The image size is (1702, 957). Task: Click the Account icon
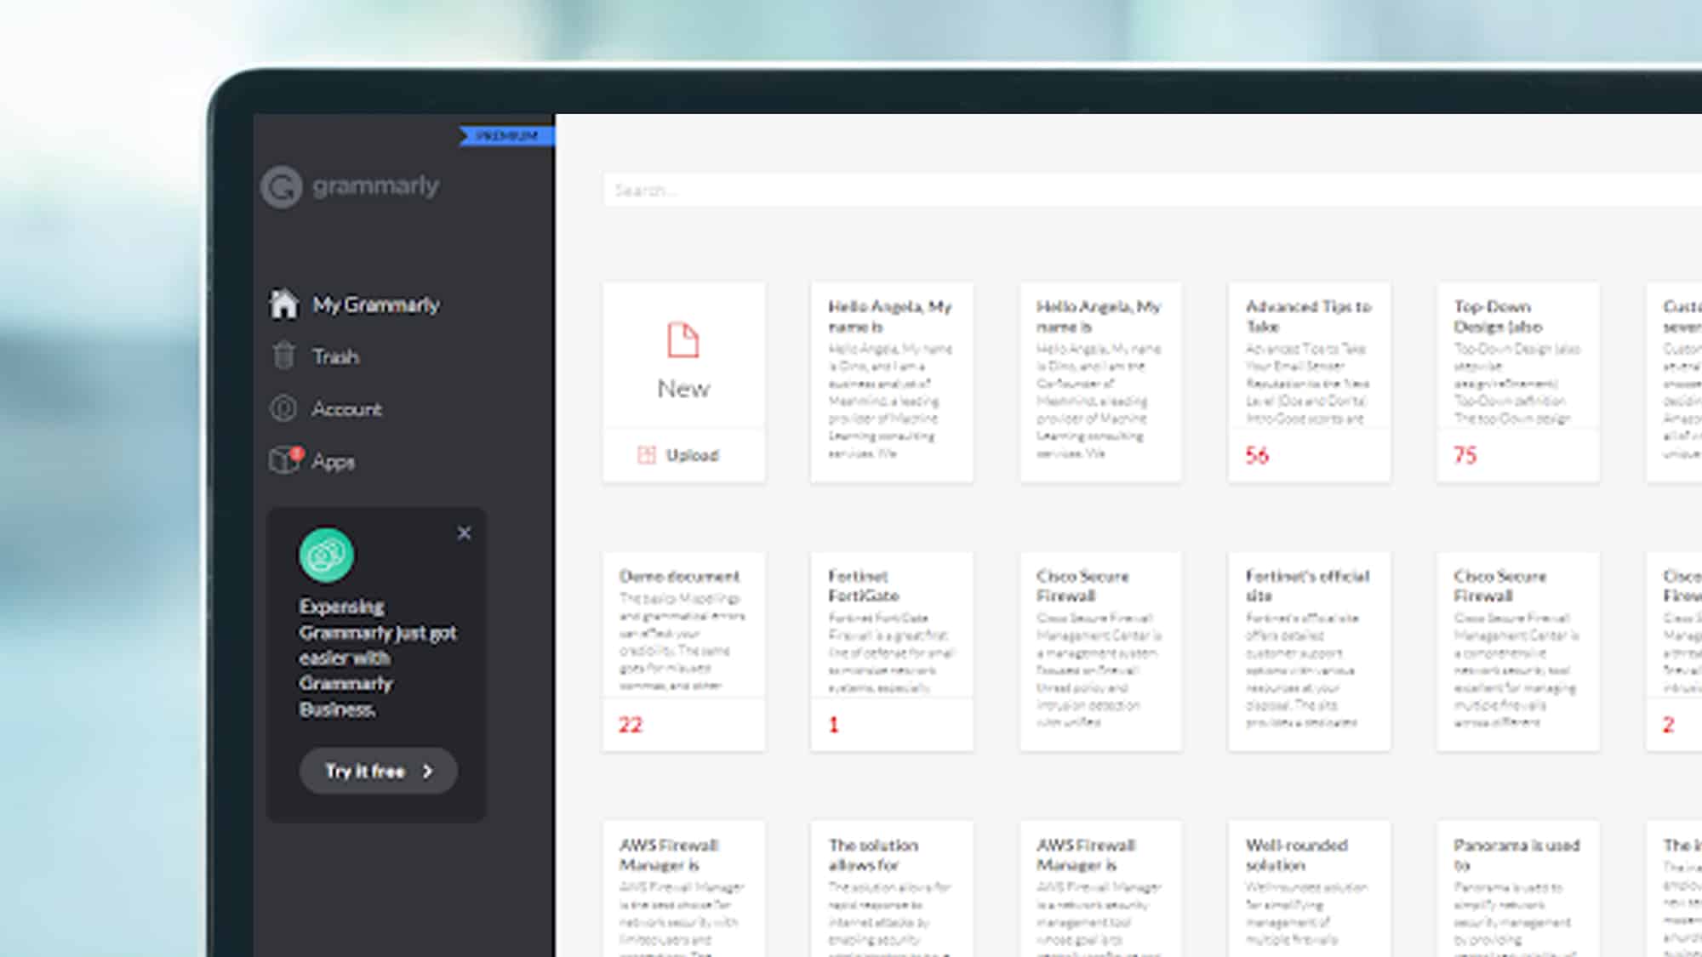[284, 409]
